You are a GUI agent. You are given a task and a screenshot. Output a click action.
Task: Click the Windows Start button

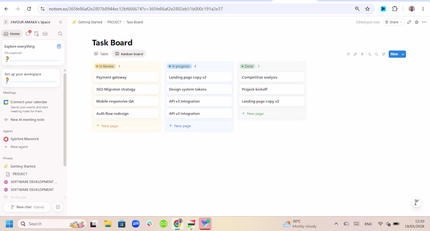(x=9, y=224)
